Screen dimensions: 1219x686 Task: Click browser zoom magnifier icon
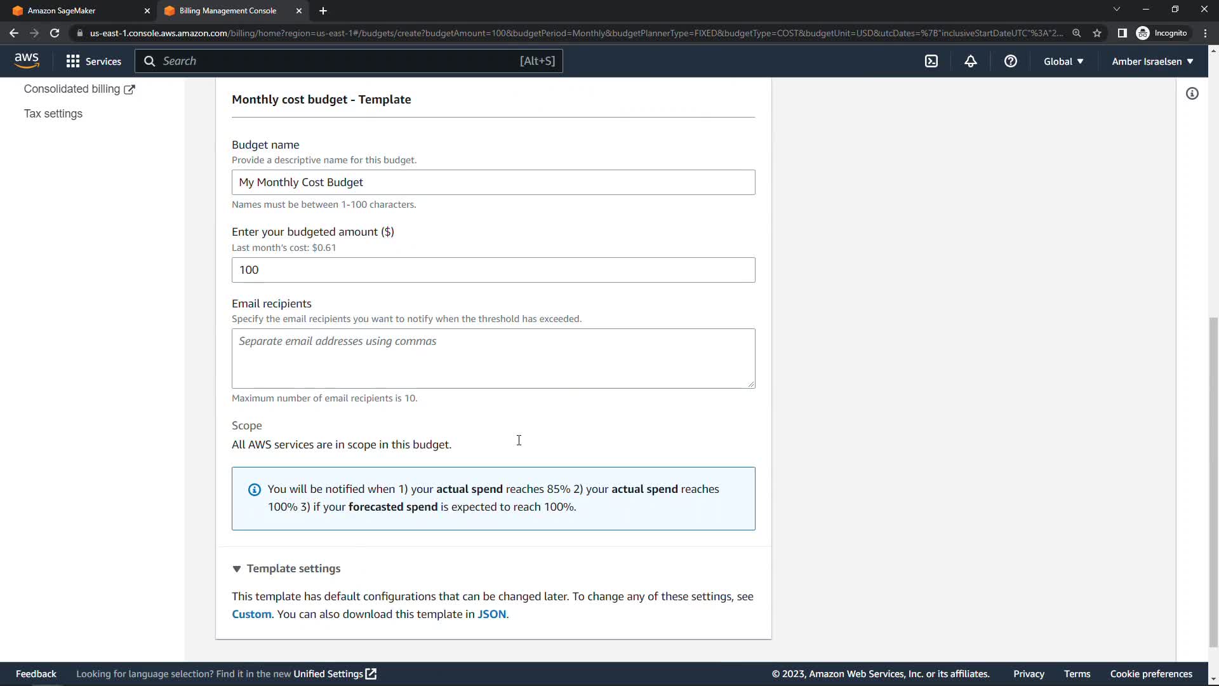tap(1077, 33)
